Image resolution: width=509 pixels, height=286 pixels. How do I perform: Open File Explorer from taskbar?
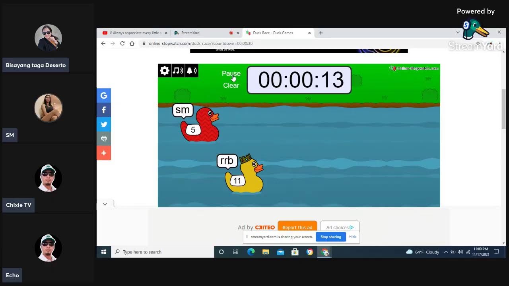[266, 252]
